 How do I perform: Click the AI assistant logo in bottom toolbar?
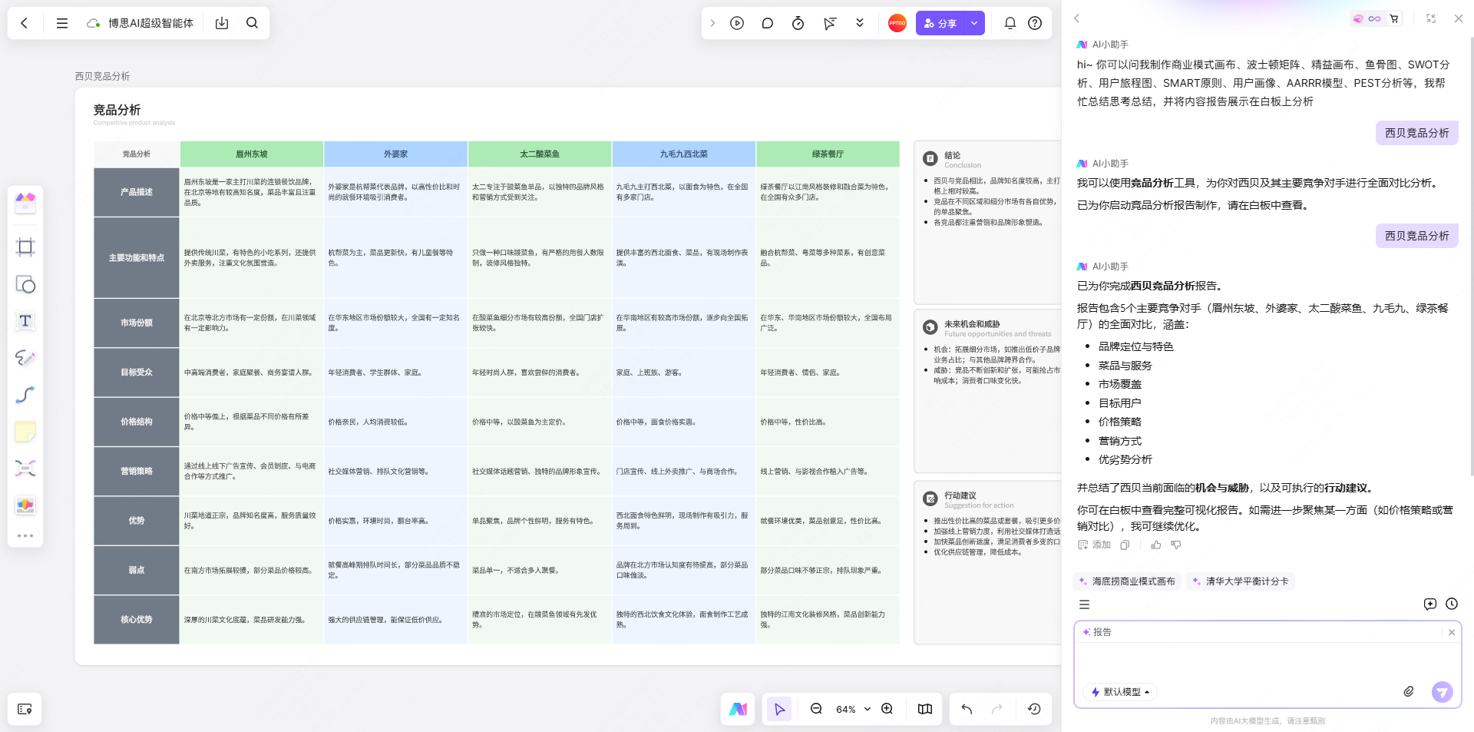(738, 709)
